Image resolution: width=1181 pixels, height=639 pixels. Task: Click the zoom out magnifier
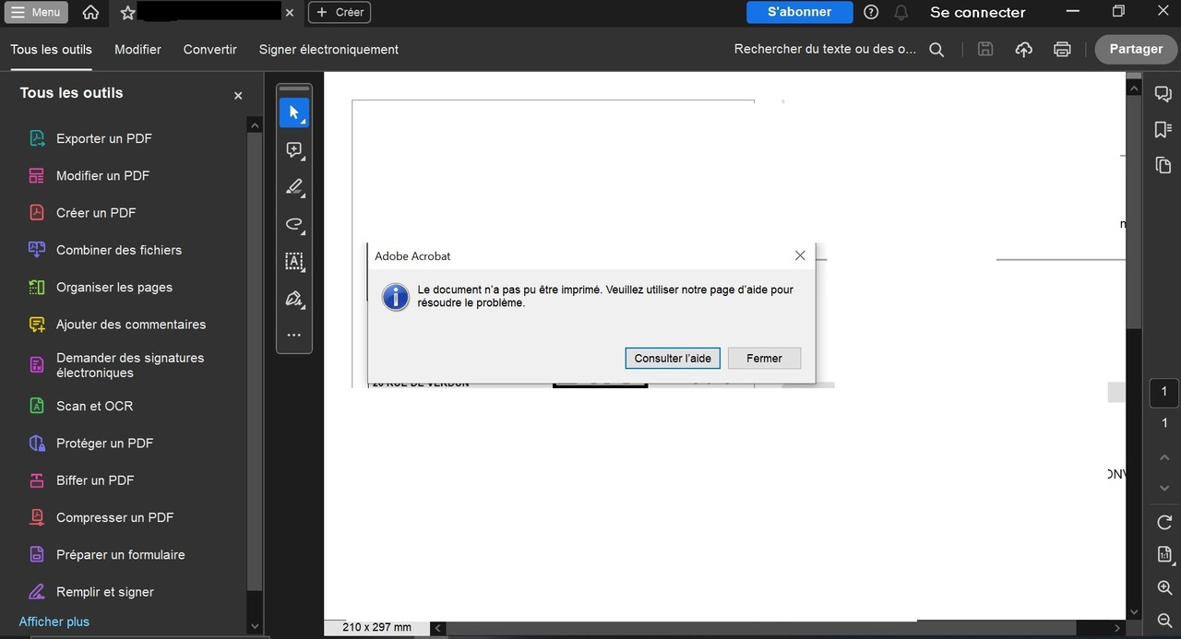(1163, 621)
